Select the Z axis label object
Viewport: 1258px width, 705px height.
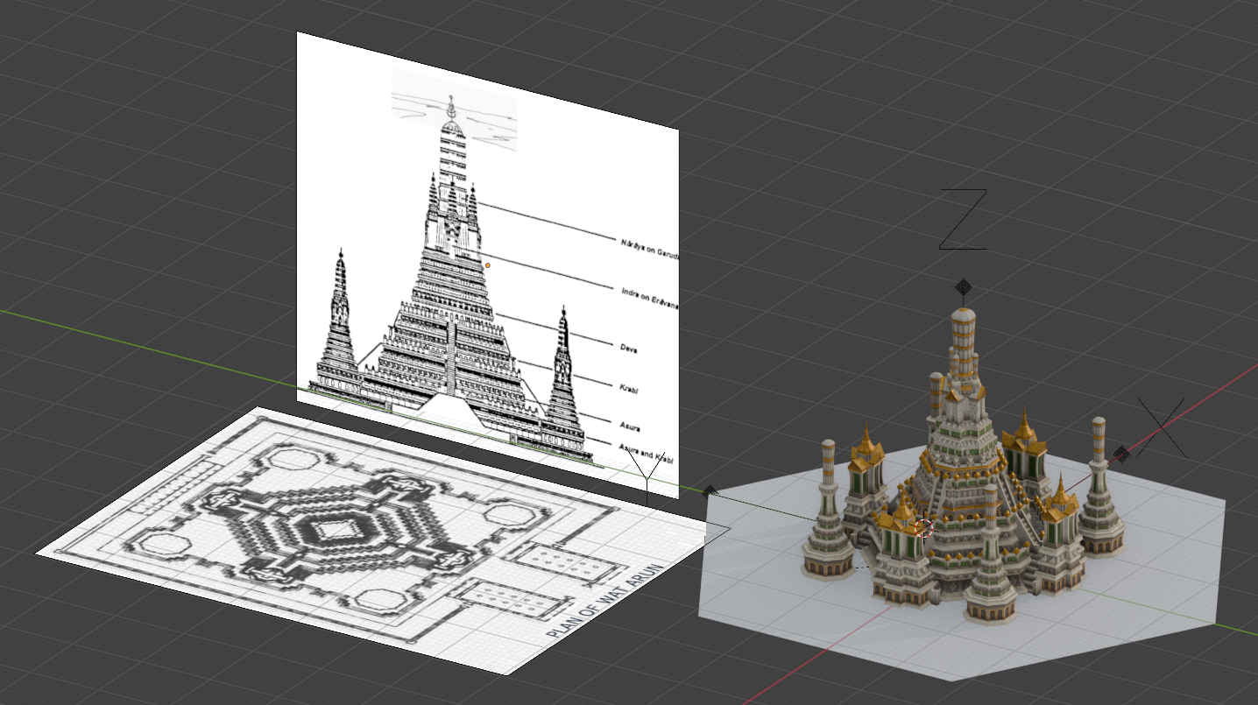[963, 219]
